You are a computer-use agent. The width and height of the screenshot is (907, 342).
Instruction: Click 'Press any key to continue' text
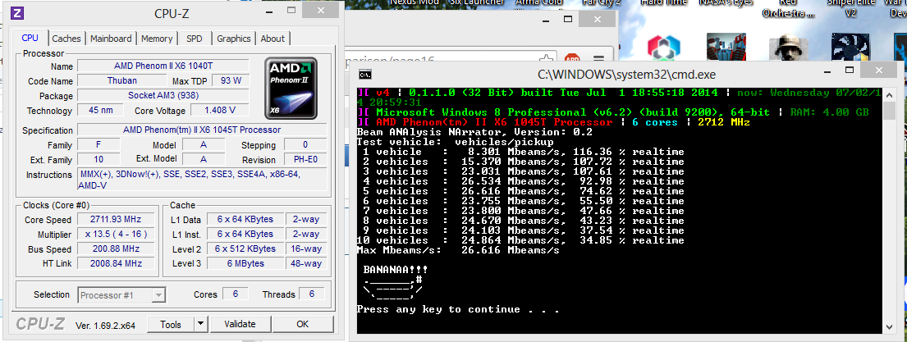click(457, 310)
